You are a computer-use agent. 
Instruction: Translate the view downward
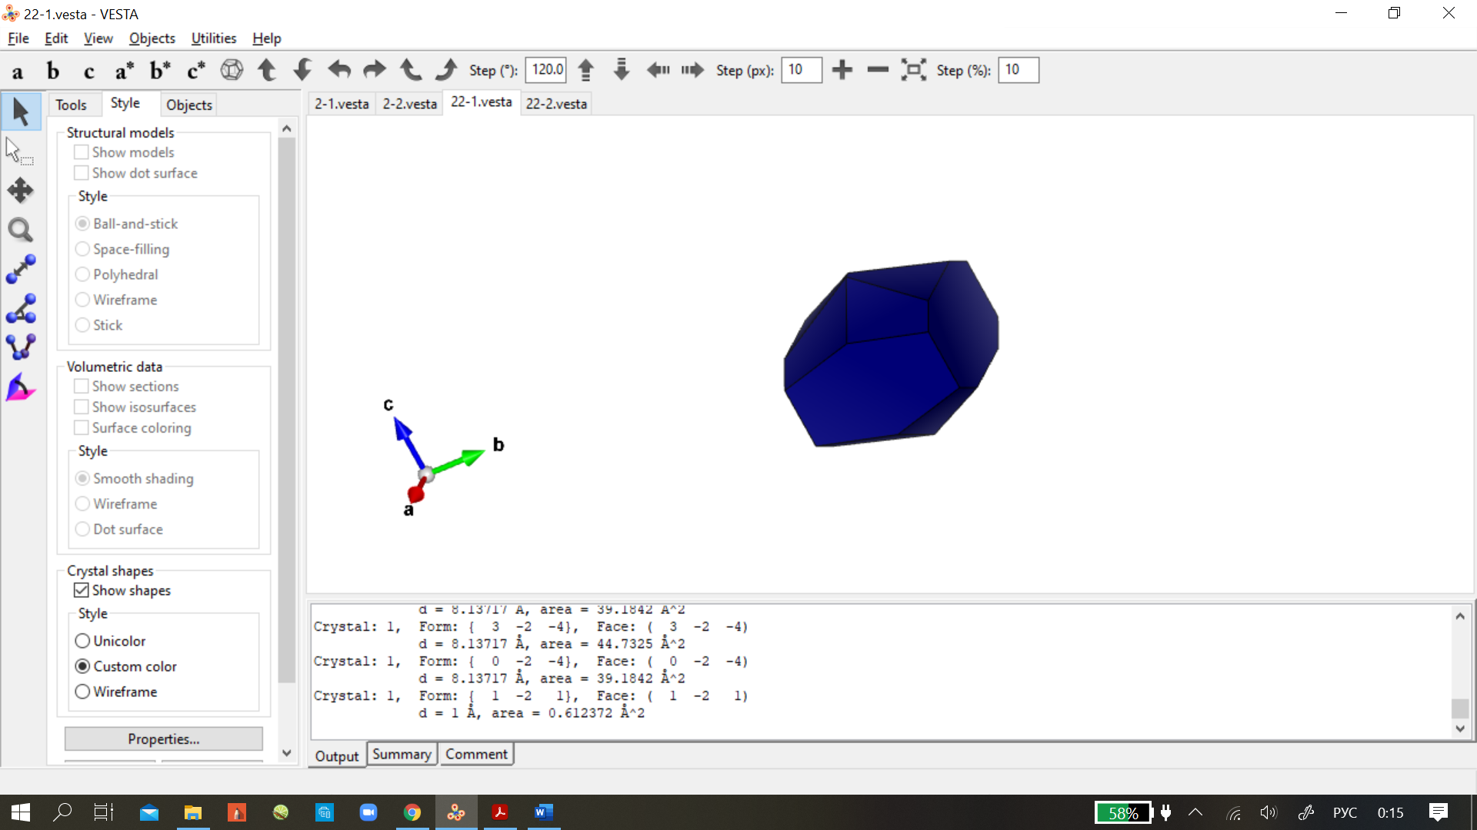click(622, 70)
